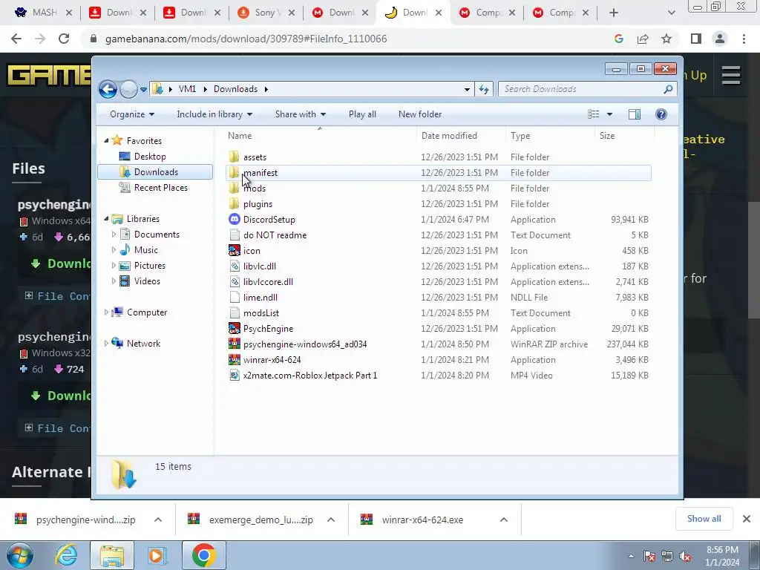Select the PsychEngine application icon
760x570 pixels.
pyautogui.click(x=234, y=329)
